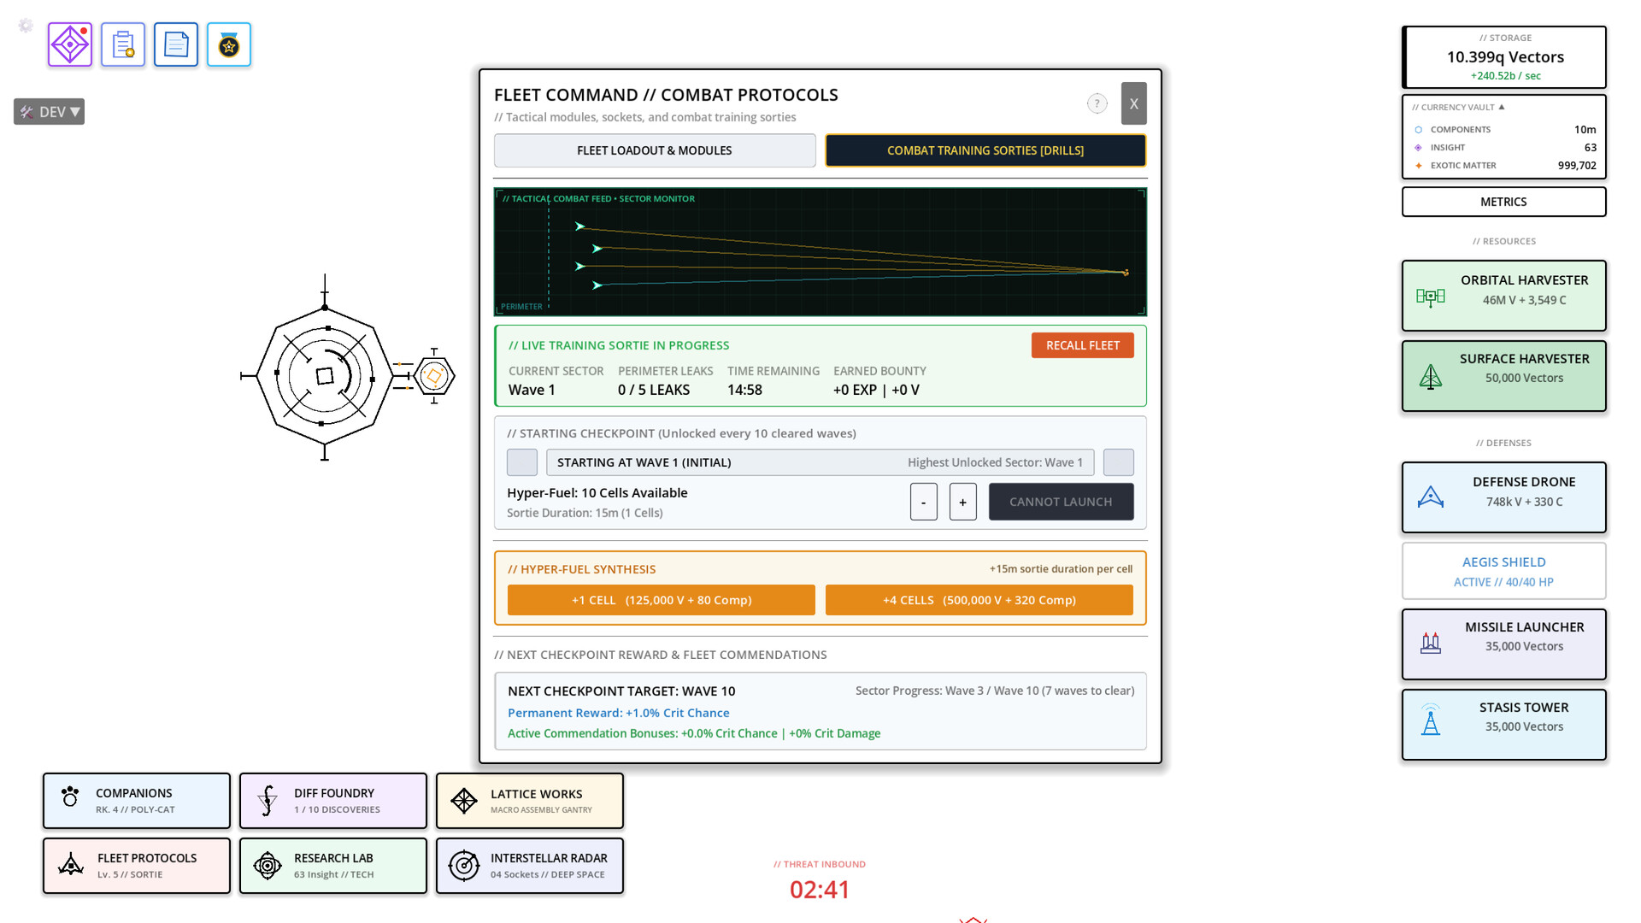Open the Metrics panel

(x=1504, y=202)
